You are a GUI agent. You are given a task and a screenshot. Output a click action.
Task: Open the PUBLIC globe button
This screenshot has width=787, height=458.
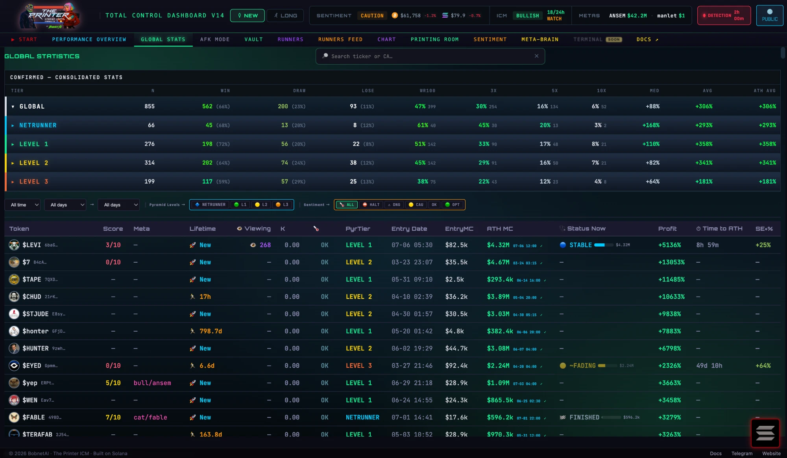pos(770,15)
